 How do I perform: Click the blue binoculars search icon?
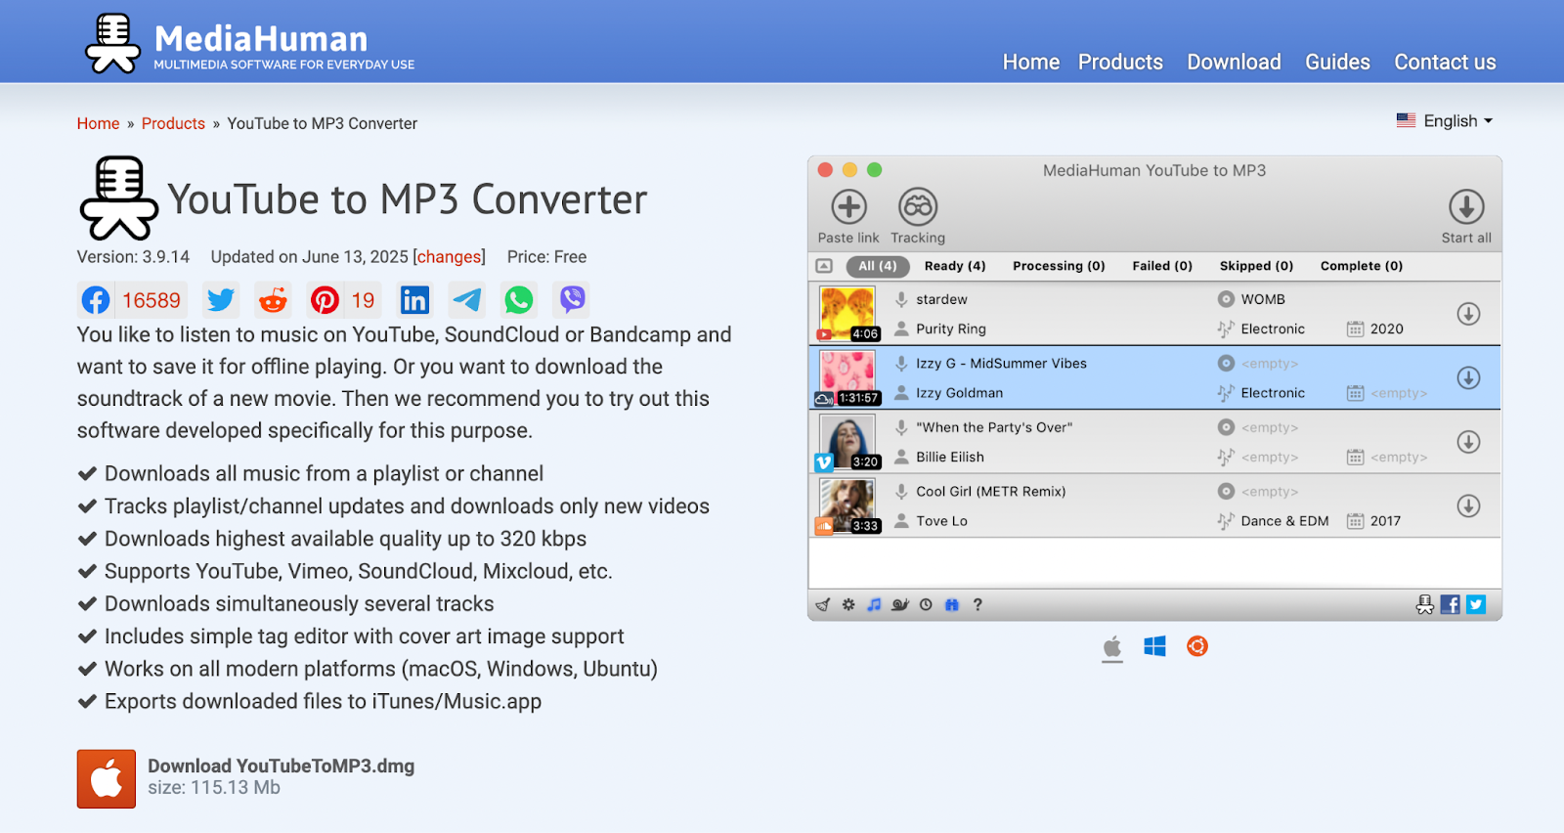(952, 605)
